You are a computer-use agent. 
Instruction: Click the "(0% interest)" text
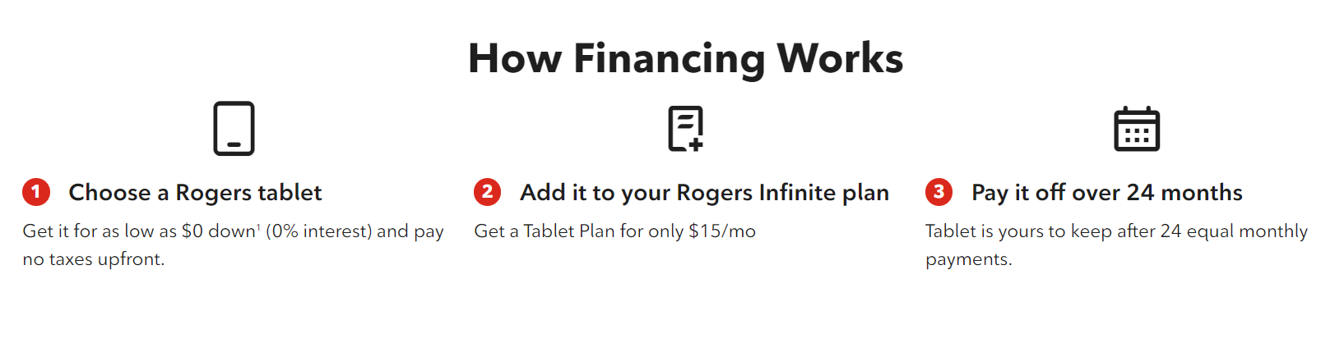(318, 231)
